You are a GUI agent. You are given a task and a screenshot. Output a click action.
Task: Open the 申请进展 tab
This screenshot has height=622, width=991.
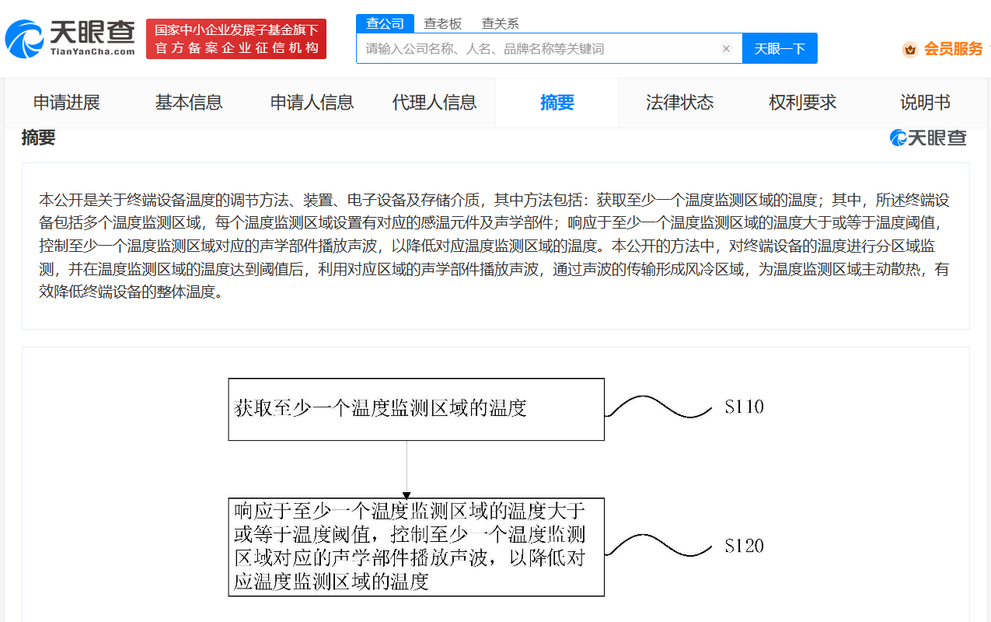(67, 103)
